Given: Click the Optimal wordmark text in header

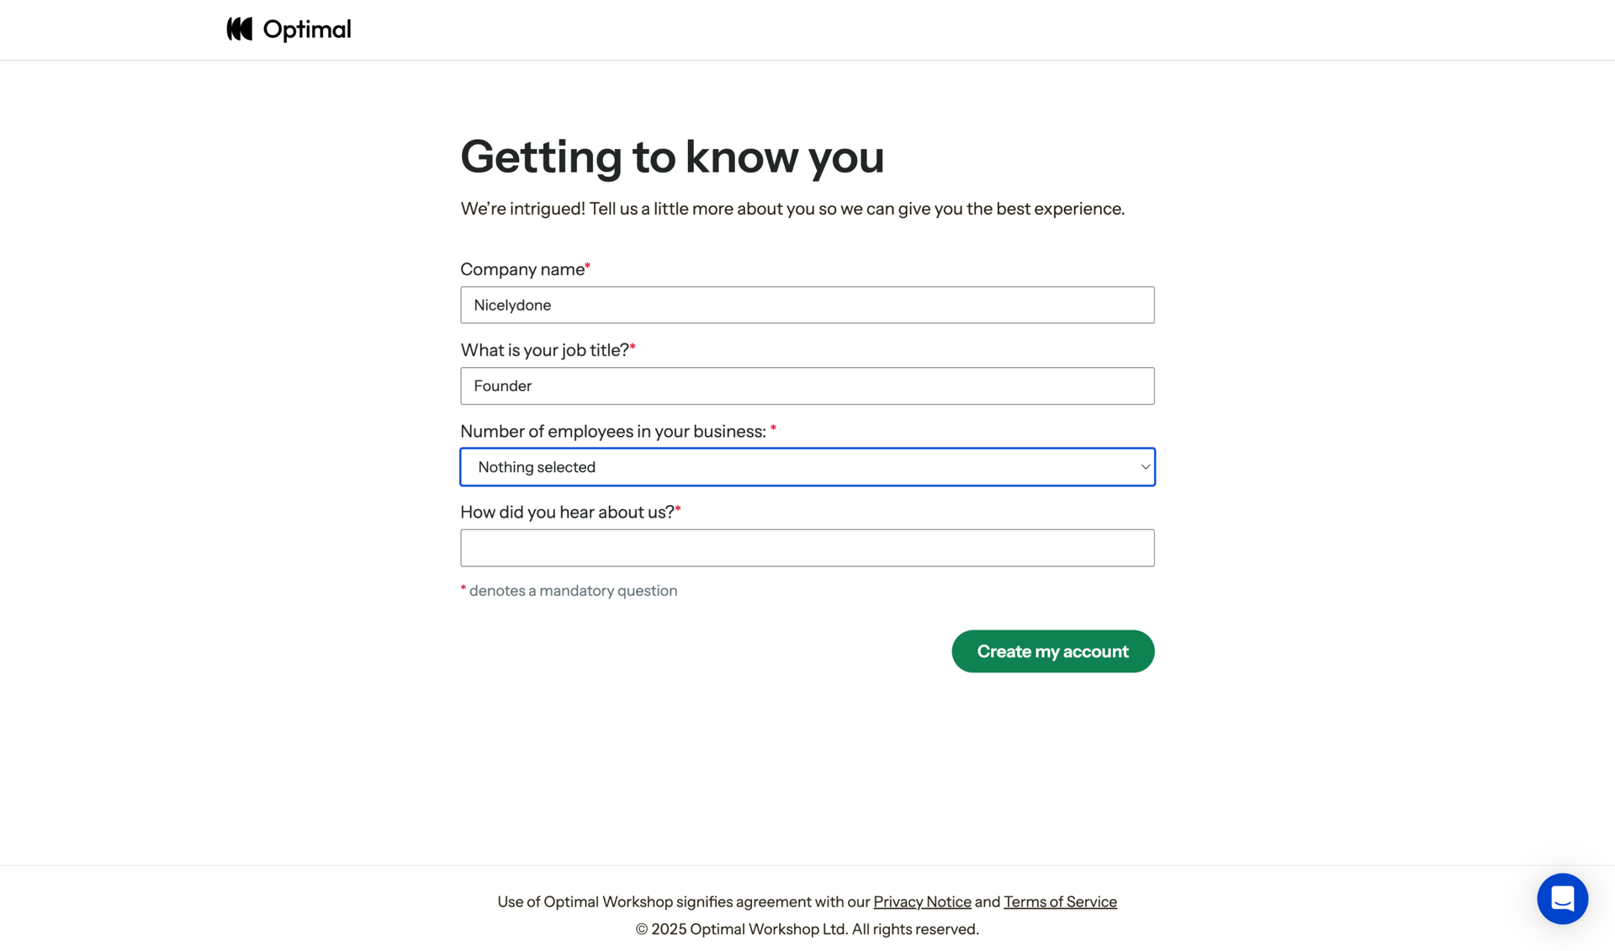Looking at the screenshot, I should tap(307, 29).
